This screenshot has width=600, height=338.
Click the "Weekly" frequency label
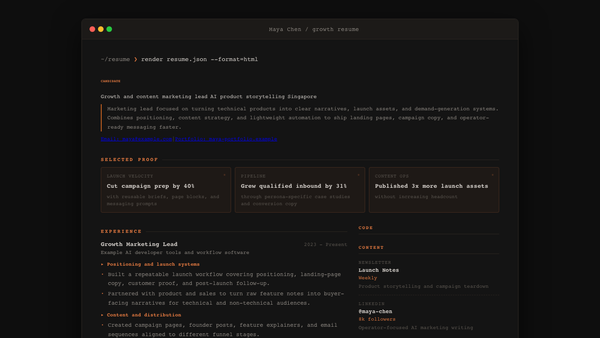[x=368, y=278]
